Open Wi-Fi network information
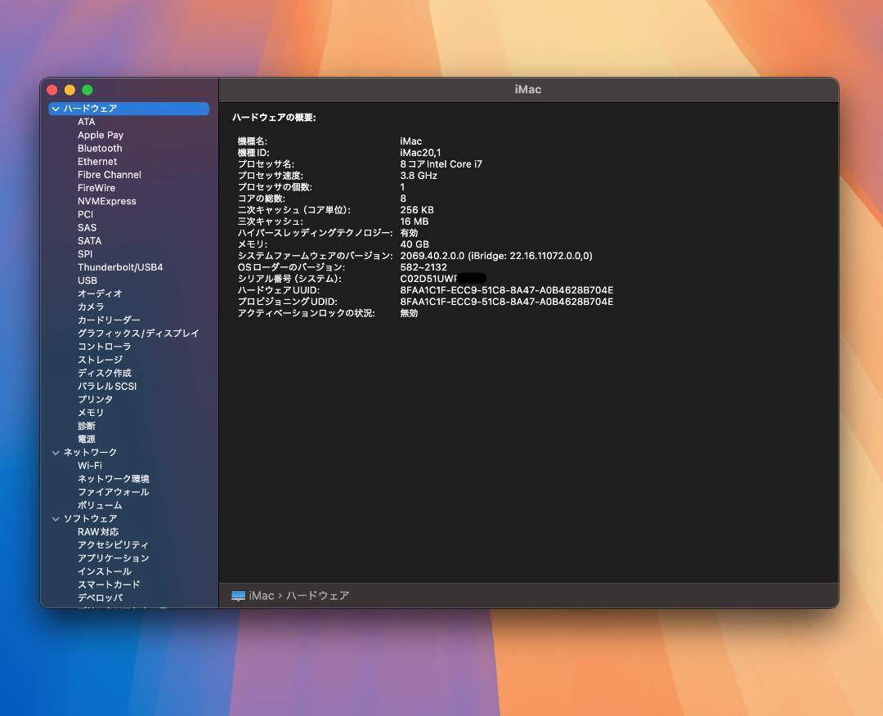The height and width of the screenshot is (716, 883). 90,466
